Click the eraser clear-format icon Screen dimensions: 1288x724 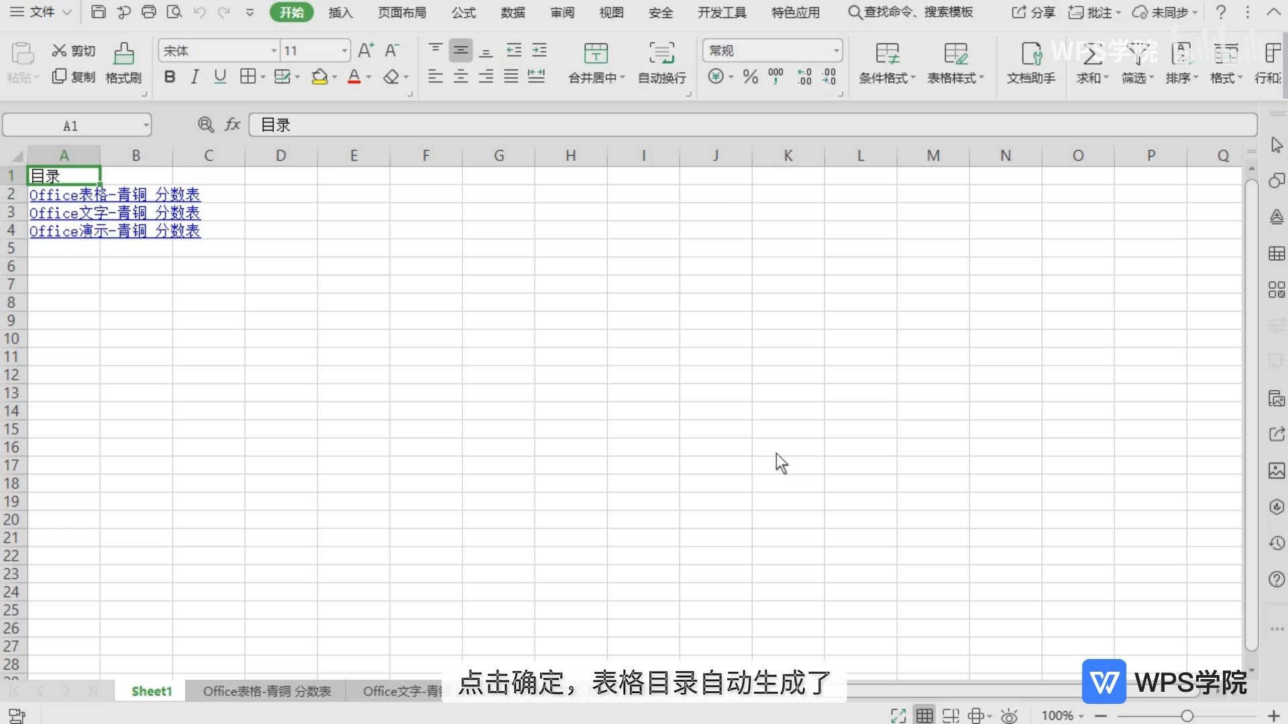coord(391,77)
